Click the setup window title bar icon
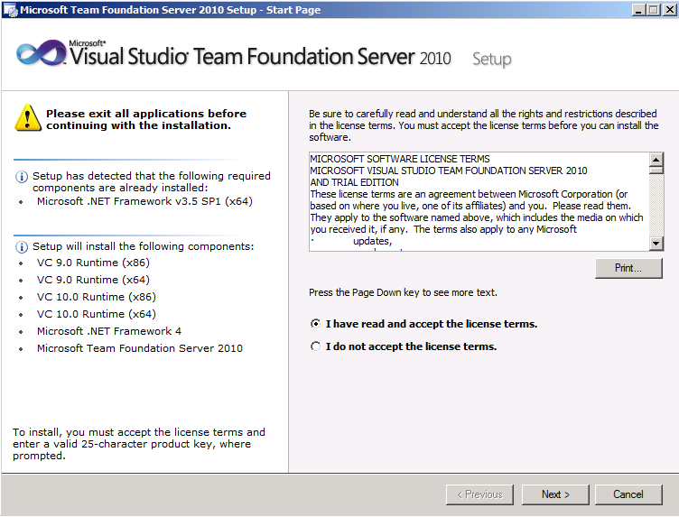 11,10
